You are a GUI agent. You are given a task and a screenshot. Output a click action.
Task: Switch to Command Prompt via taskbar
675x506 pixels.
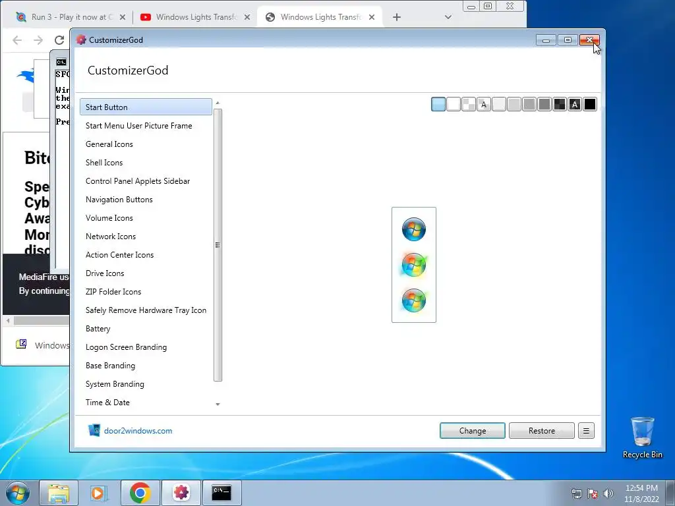[221, 493]
